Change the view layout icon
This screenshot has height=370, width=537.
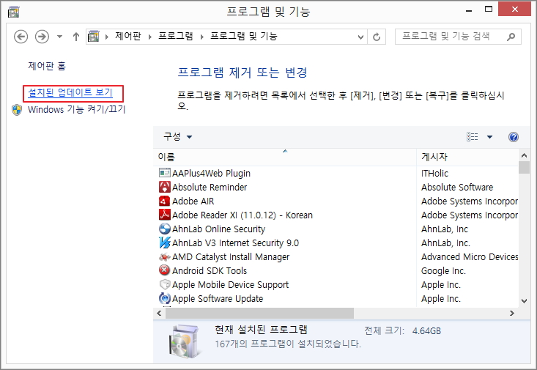click(473, 137)
